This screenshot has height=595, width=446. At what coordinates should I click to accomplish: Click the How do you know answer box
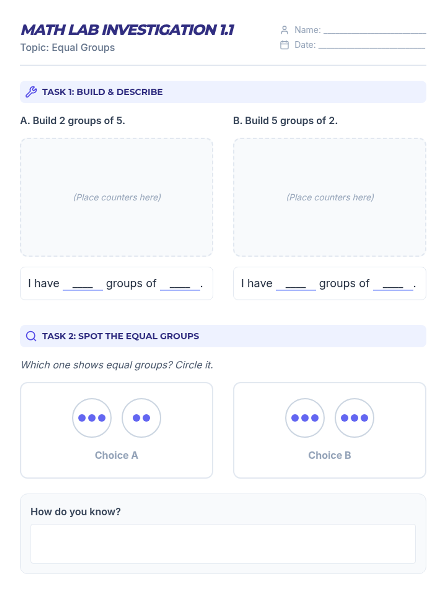[223, 543]
